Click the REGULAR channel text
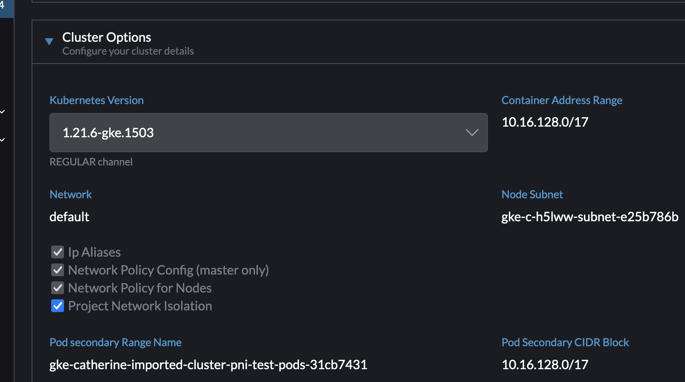The height and width of the screenshot is (382, 685). [x=91, y=161]
